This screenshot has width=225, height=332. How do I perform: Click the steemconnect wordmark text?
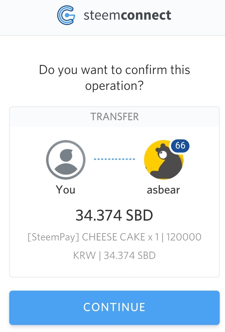pos(127,15)
